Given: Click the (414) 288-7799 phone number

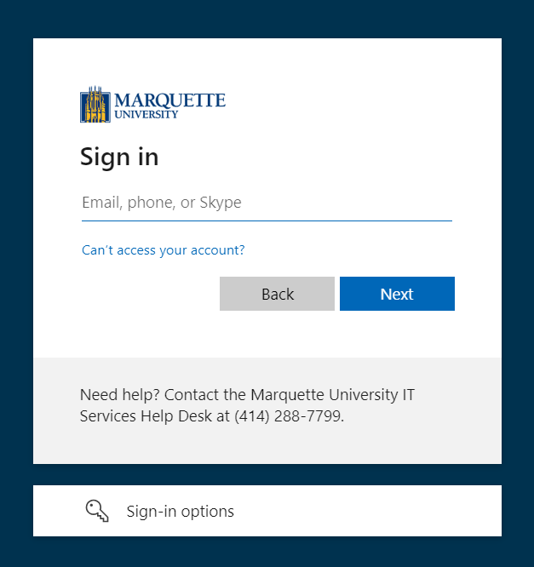Looking at the screenshot, I should [289, 416].
